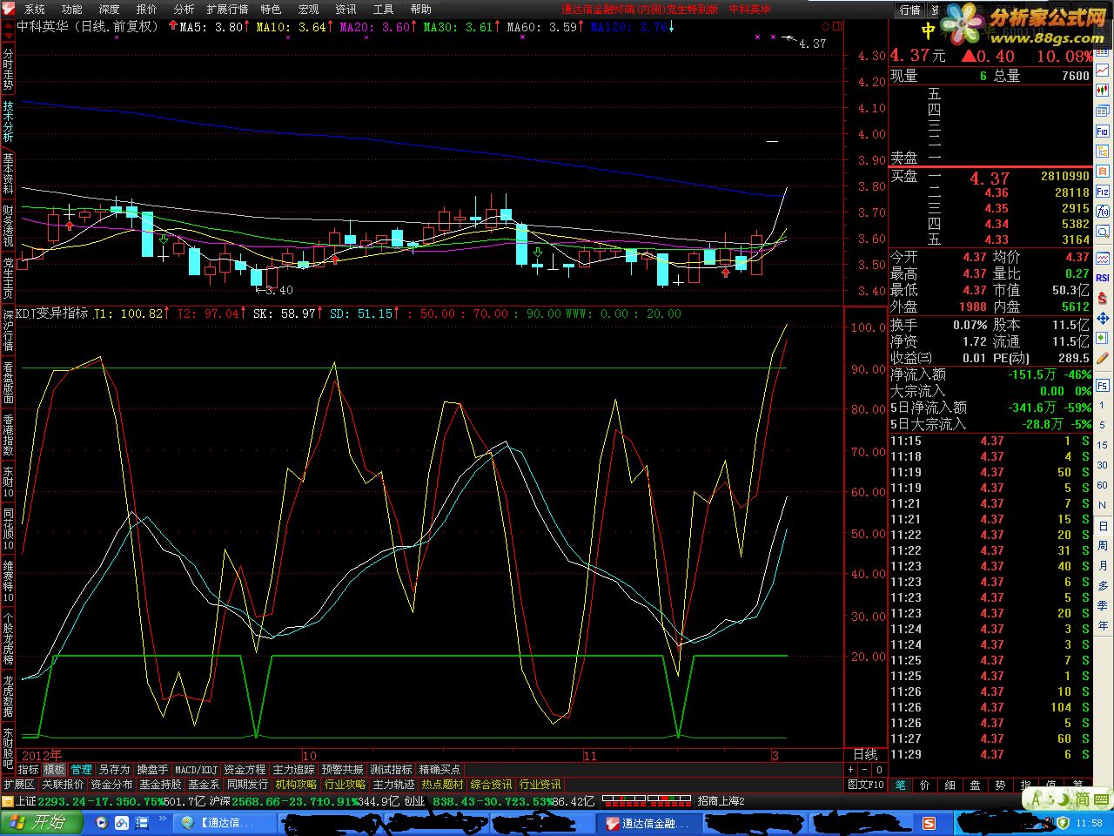Select the 笔 tick tab
The image size is (1114, 836).
[900, 785]
